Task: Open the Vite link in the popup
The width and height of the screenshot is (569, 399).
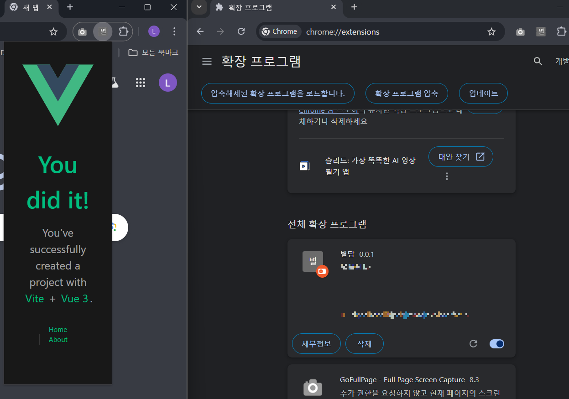Action: pos(35,299)
